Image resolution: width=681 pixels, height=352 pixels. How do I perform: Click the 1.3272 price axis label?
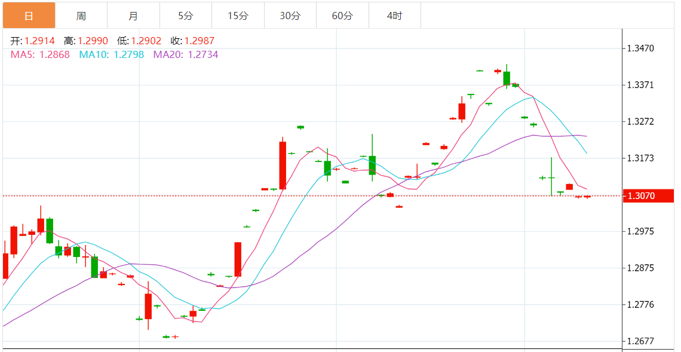(641, 121)
